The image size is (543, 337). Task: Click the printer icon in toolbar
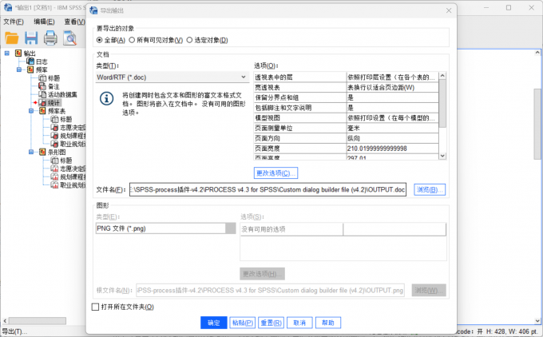tap(50, 38)
